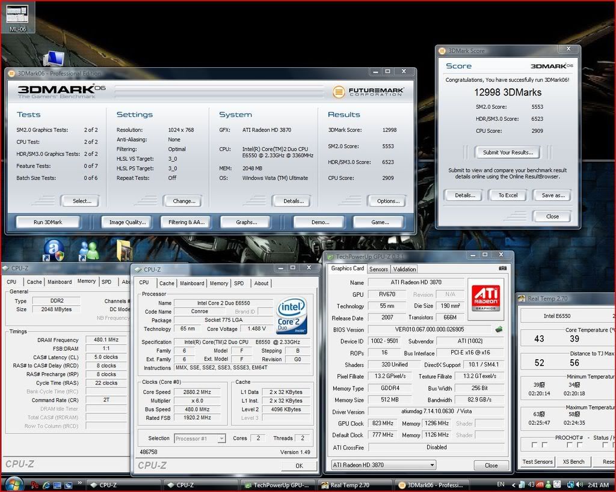Toggle the second PROCHOT# checkbox in Real Temp
This screenshot has height=492, width=616.
(544, 445)
